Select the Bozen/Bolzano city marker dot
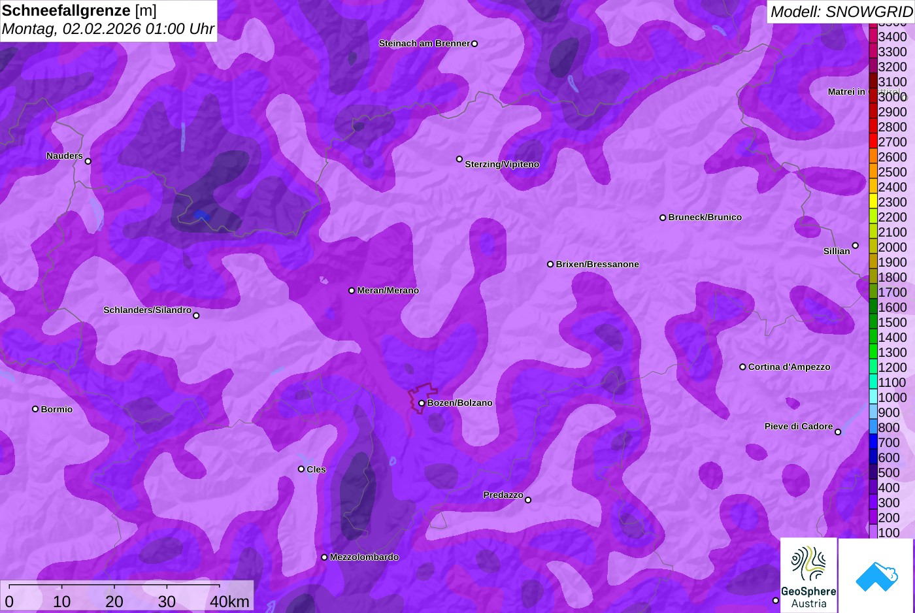Image resolution: width=915 pixels, height=613 pixels. (x=422, y=403)
